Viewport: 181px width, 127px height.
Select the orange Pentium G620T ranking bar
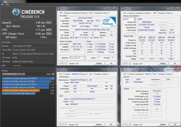(21, 90)
